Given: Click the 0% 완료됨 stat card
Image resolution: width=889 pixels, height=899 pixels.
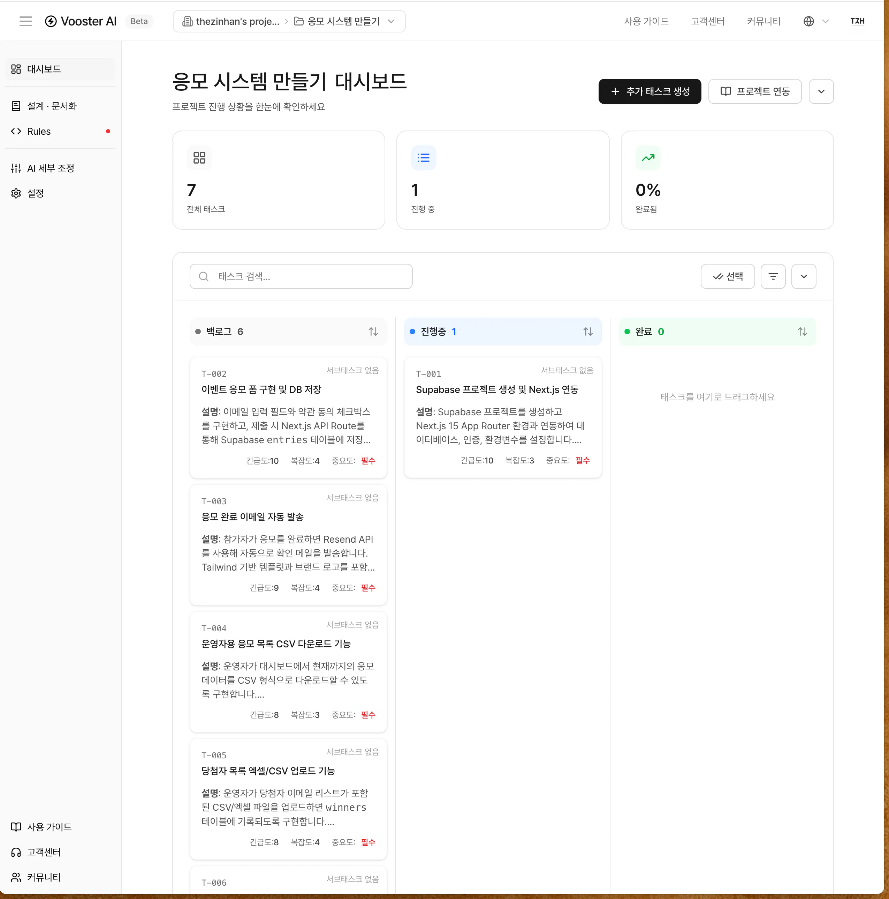Looking at the screenshot, I should coord(727,180).
